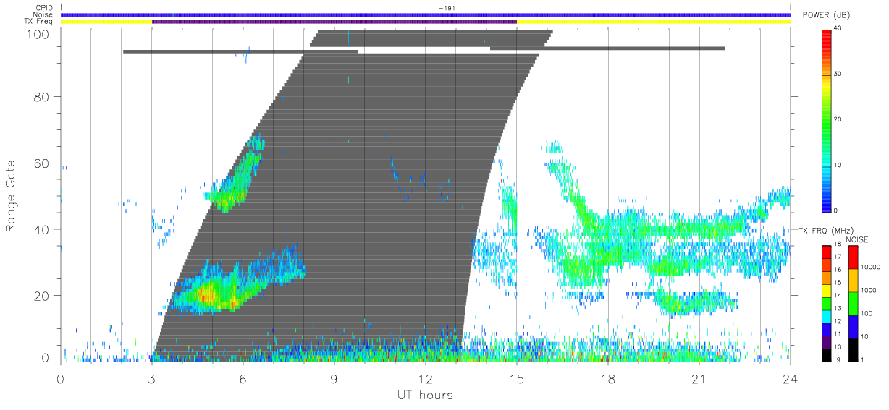Click the 20 tick on Range Gate axis

coord(41,296)
